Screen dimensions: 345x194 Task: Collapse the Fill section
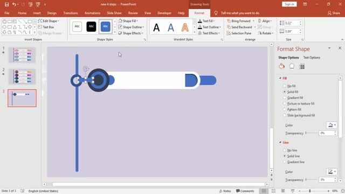point(280,78)
